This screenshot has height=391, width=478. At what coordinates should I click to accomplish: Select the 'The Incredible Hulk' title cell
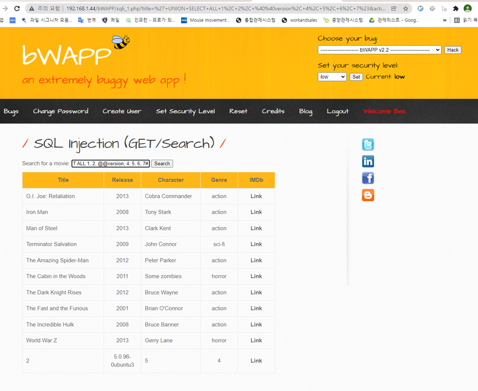pyautogui.click(x=63, y=324)
